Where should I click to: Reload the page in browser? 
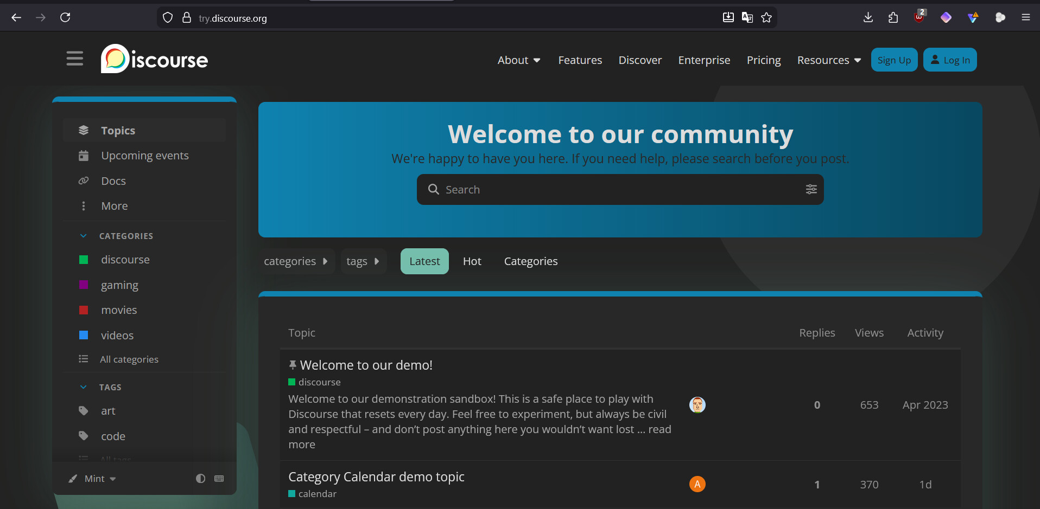click(x=65, y=18)
